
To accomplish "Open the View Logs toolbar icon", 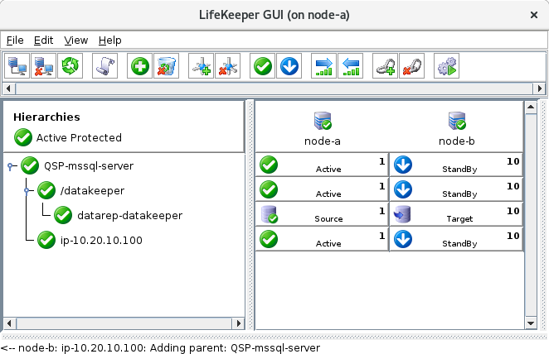I will tap(104, 67).
